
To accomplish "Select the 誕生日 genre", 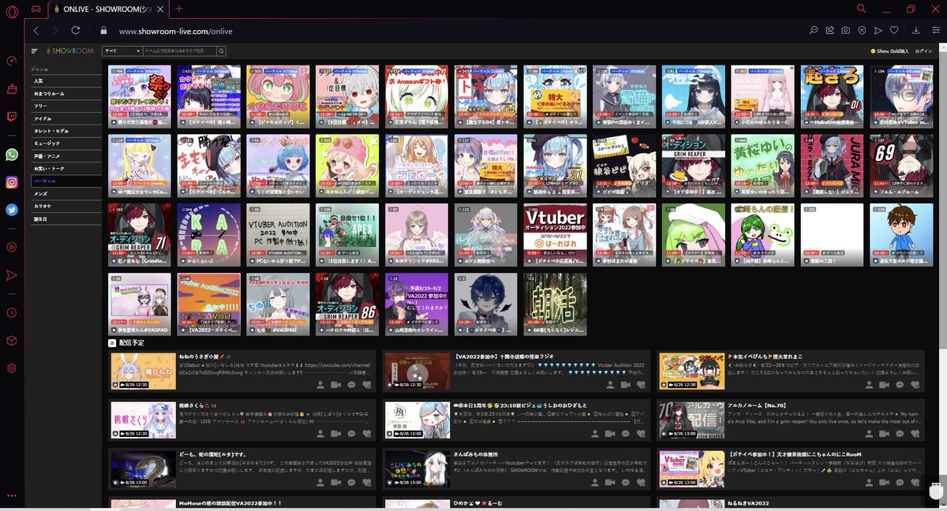I will coord(66,218).
